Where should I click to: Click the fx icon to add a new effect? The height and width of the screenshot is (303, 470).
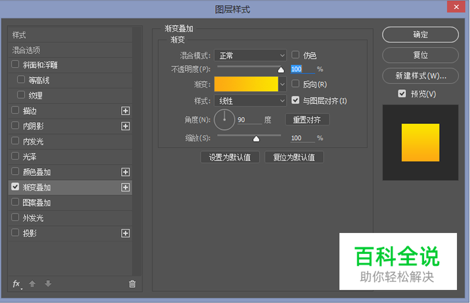(x=16, y=284)
